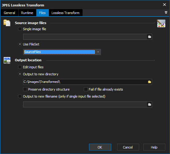This screenshot has width=170, height=154.
Task: Browse for the output directory folder
Action: [150, 82]
